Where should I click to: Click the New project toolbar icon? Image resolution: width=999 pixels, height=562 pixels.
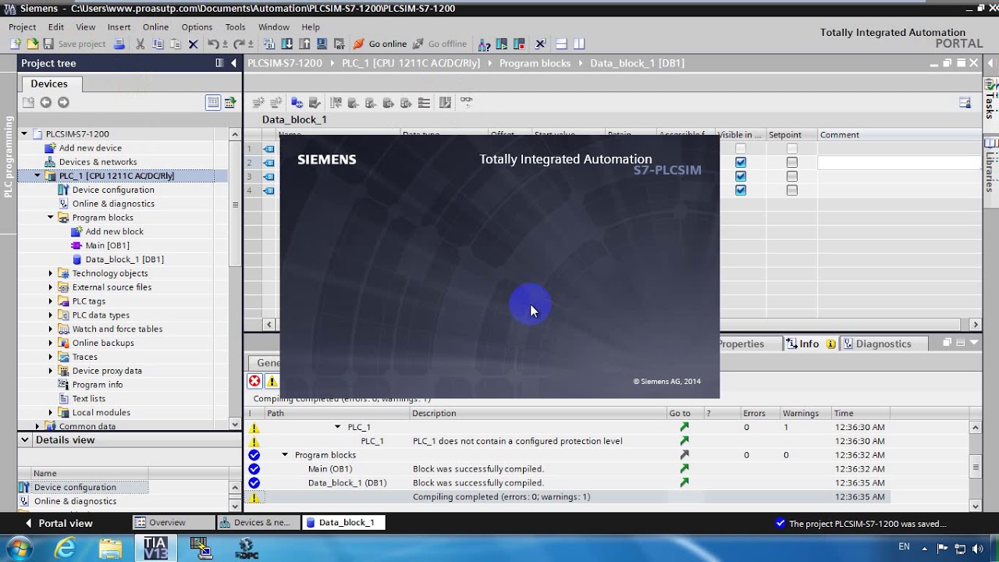coord(16,44)
